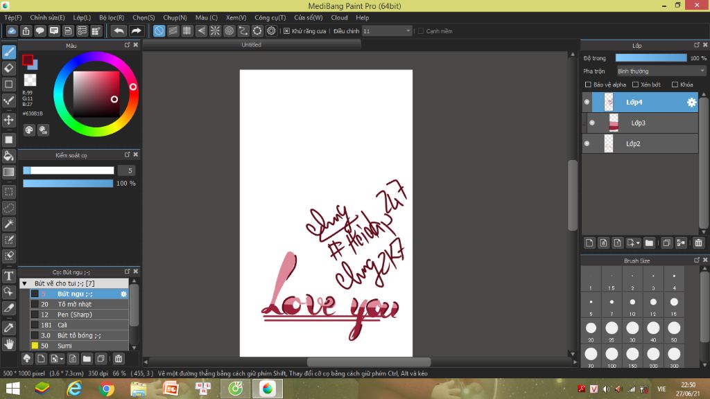Image resolution: width=710 pixels, height=399 pixels.
Task: Select brush Sumi
Action: point(79,346)
